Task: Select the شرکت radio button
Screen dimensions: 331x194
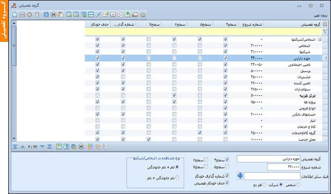Action: [281, 185]
